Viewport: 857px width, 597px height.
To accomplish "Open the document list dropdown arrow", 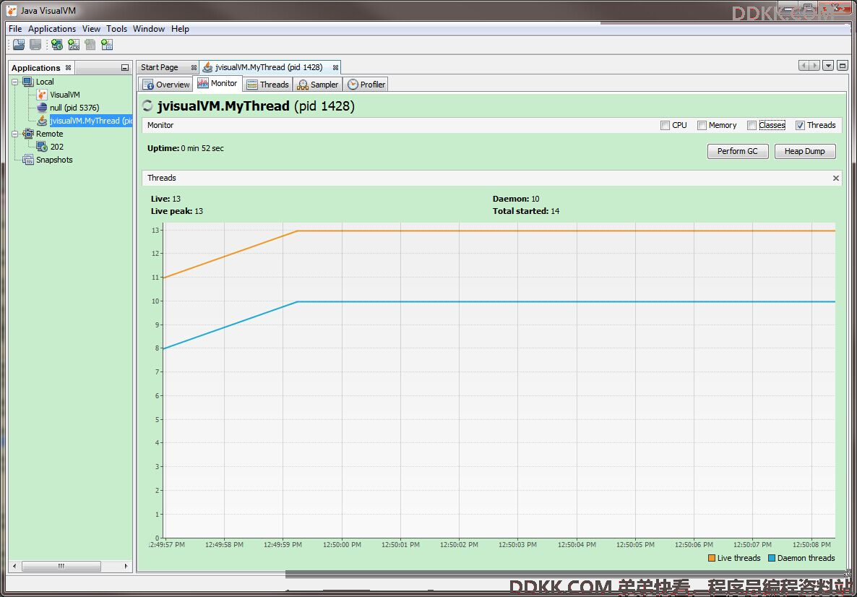I will point(829,66).
